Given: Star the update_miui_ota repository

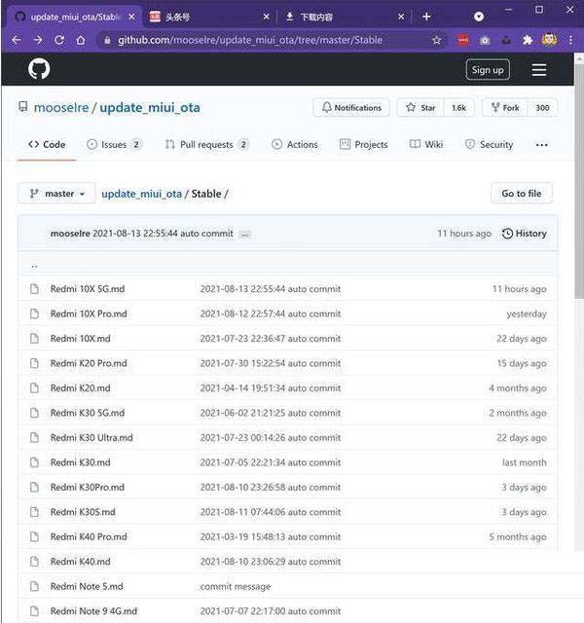Looking at the screenshot, I should (x=421, y=108).
